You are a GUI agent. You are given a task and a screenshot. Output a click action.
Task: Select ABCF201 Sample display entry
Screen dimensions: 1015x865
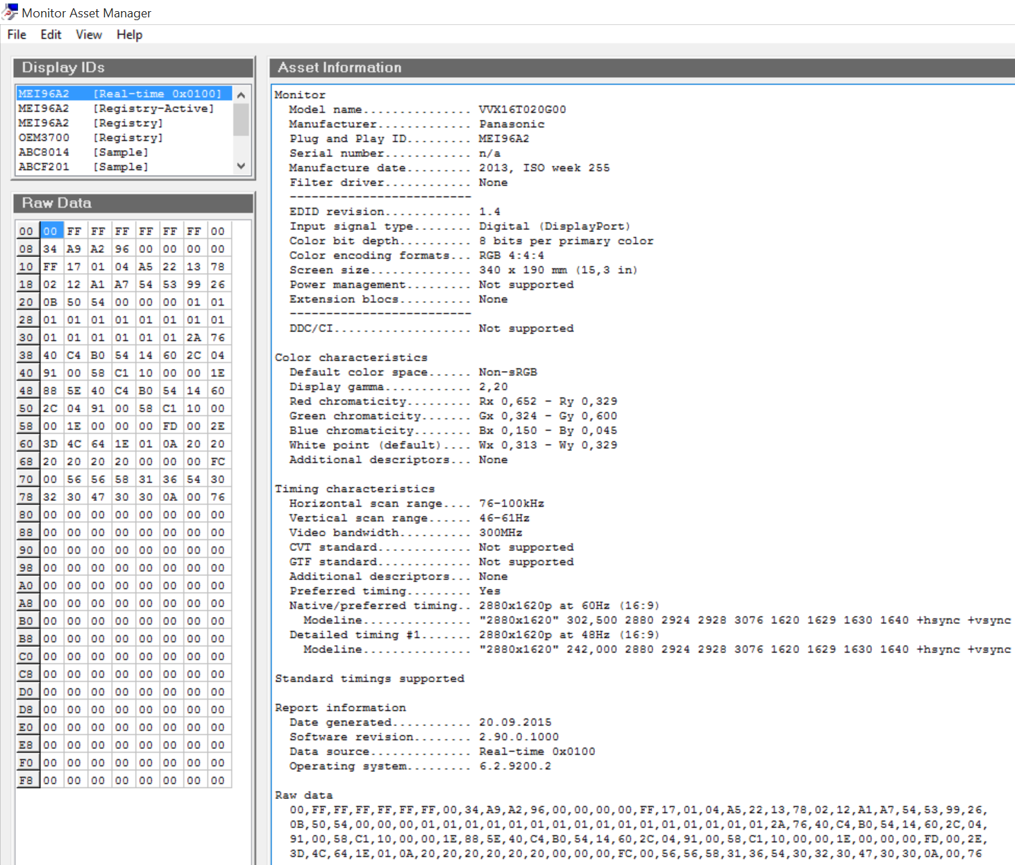124,167
